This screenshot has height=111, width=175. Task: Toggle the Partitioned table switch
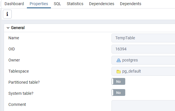click(x=118, y=81)
